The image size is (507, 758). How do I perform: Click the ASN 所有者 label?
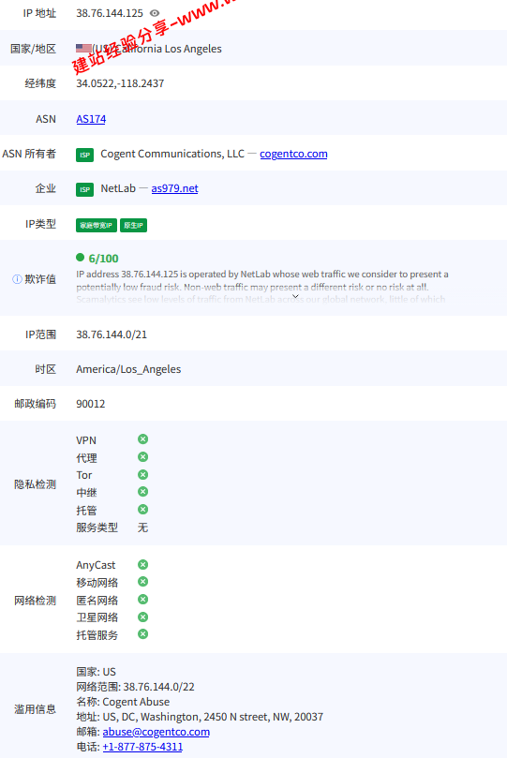click(x=29, y=154)
